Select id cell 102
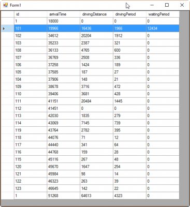 pos(31,36)
